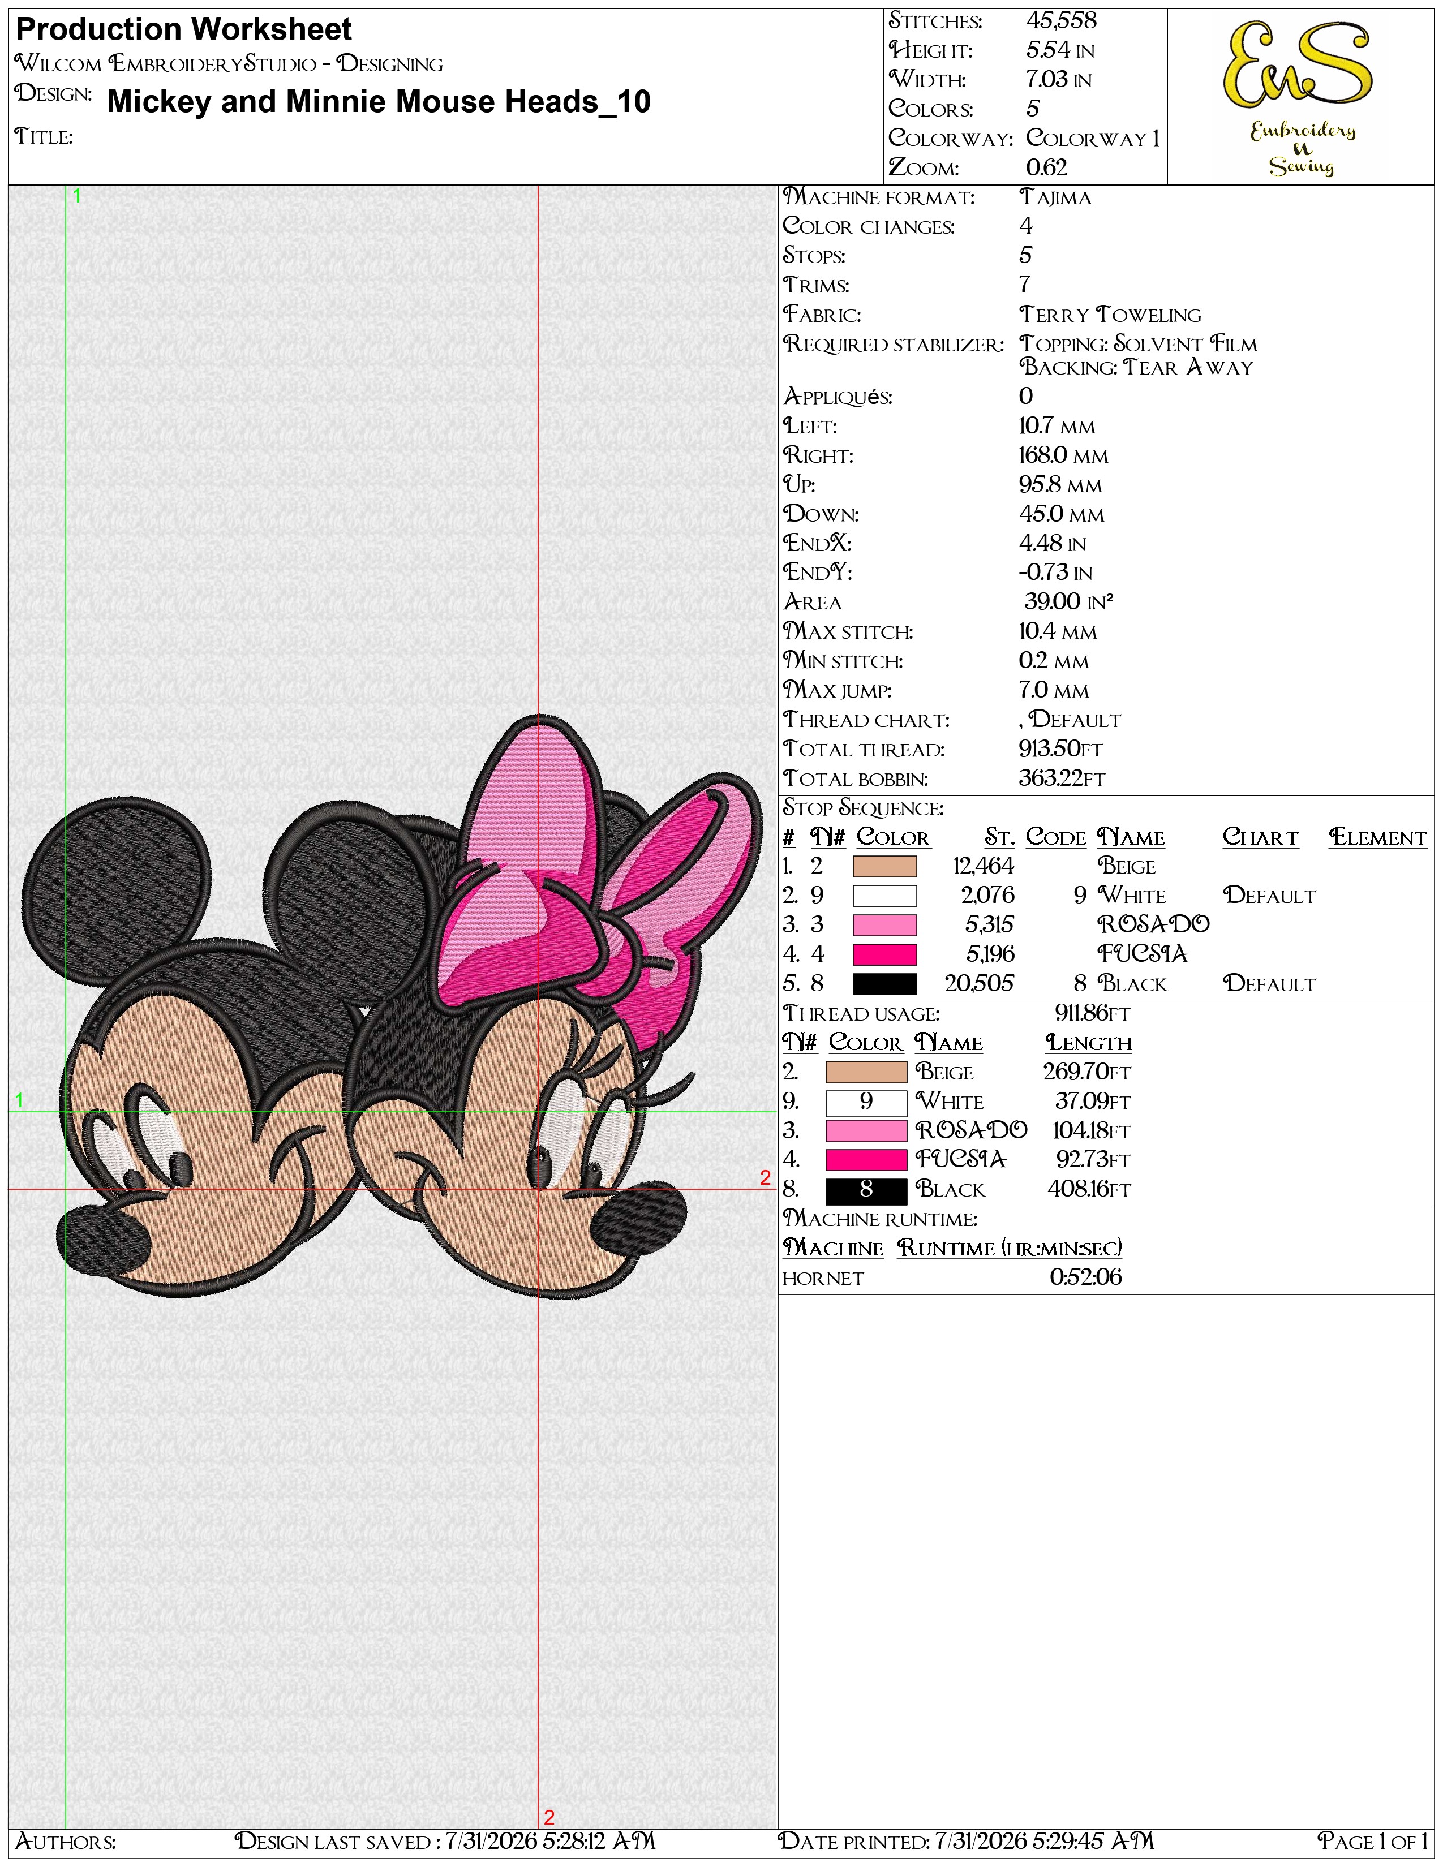Select the Machine format value "Tajima"

pyautogui.click(x=1056, y=197)
